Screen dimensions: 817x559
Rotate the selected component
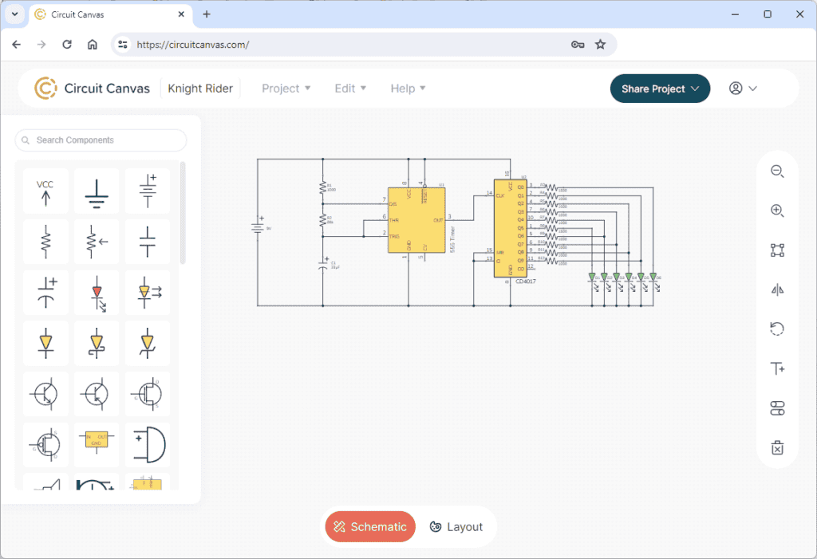pyautogui.click(x=777, y=329)
